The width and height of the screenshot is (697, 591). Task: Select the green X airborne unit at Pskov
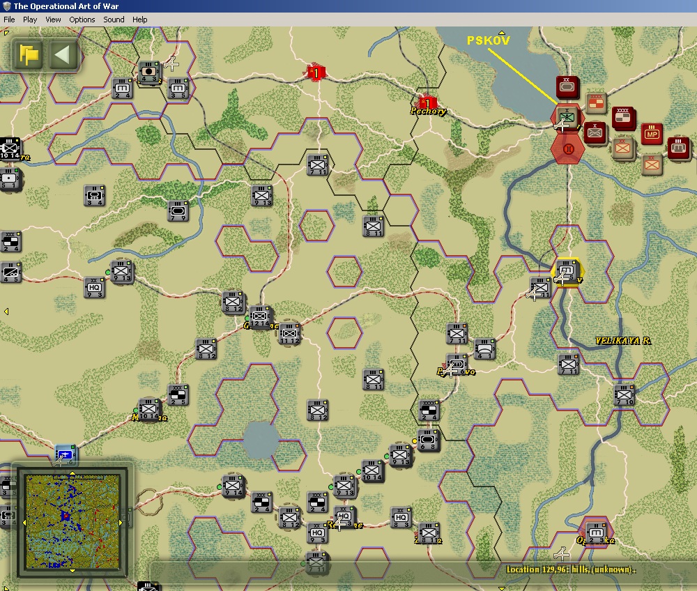[567, 118]
